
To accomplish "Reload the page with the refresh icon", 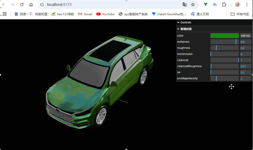I will [x=22, y=4].
